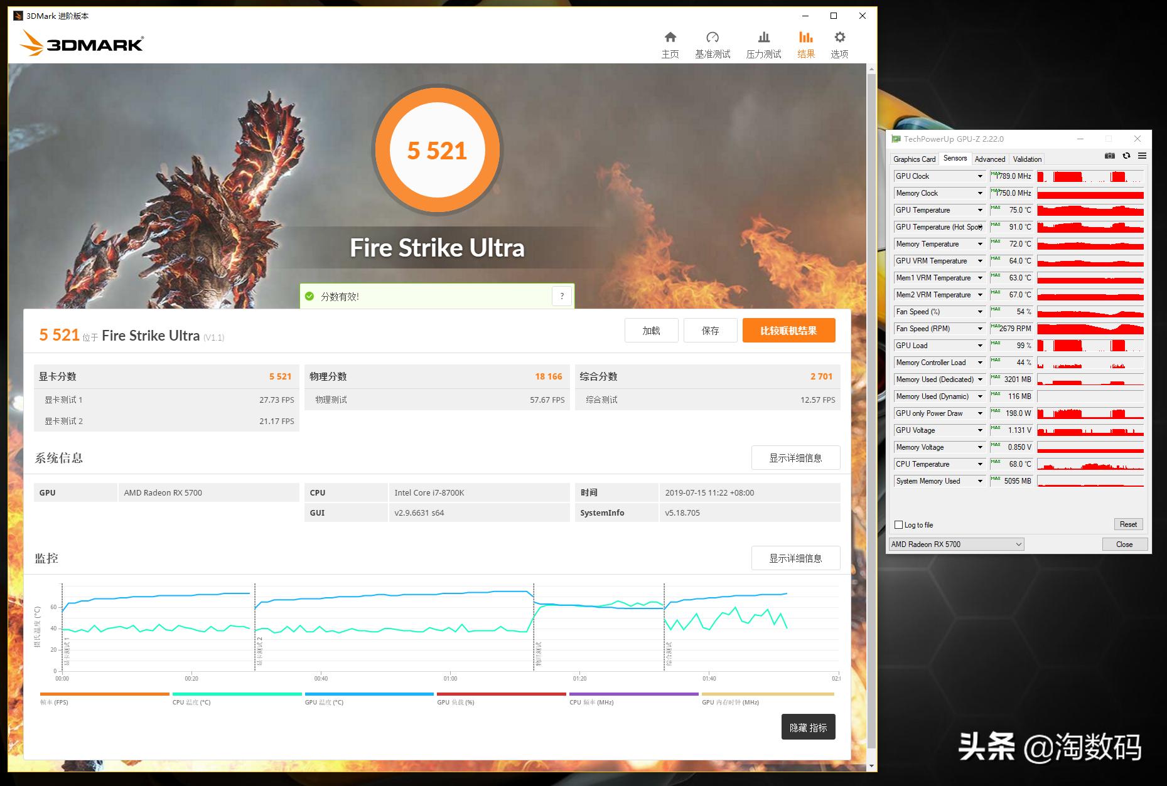This screenshot has height=786, width=1167.
Task: Enable the Log to file checkbox
Action: (x=898, y=525)
